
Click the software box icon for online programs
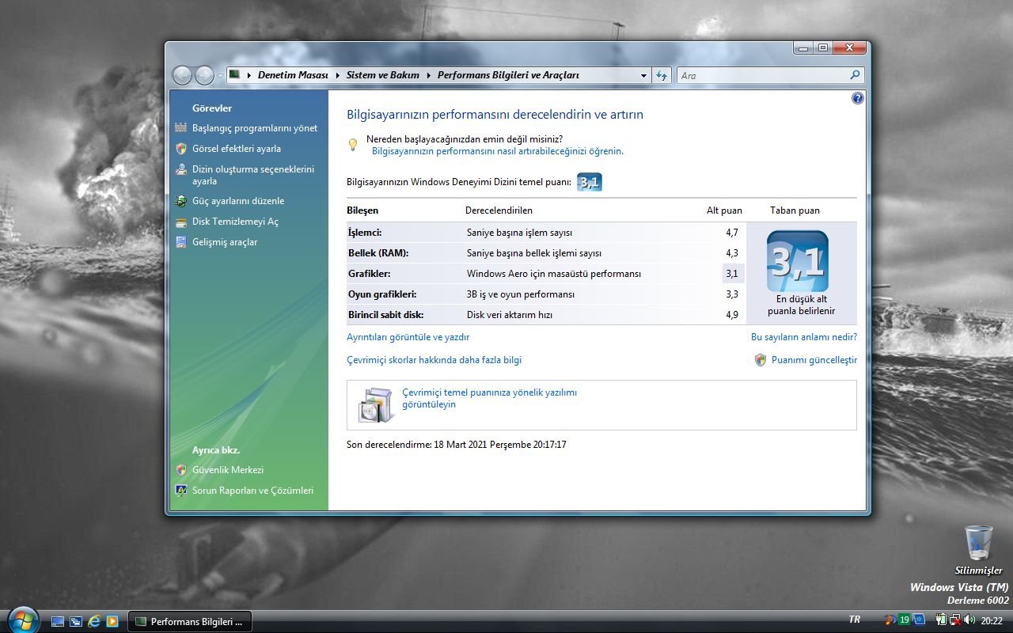pos(375,404)
